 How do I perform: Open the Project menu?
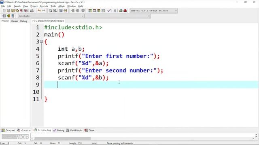click(34, 6)
